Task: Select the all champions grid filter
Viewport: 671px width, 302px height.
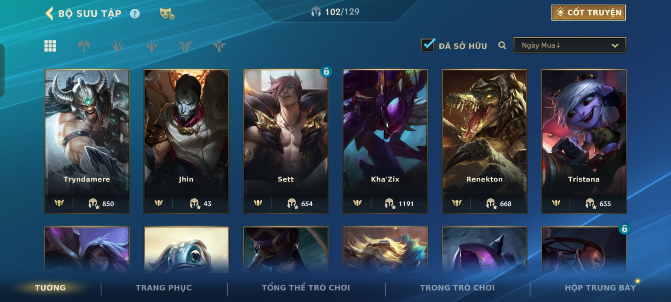Action: [50, 46]
